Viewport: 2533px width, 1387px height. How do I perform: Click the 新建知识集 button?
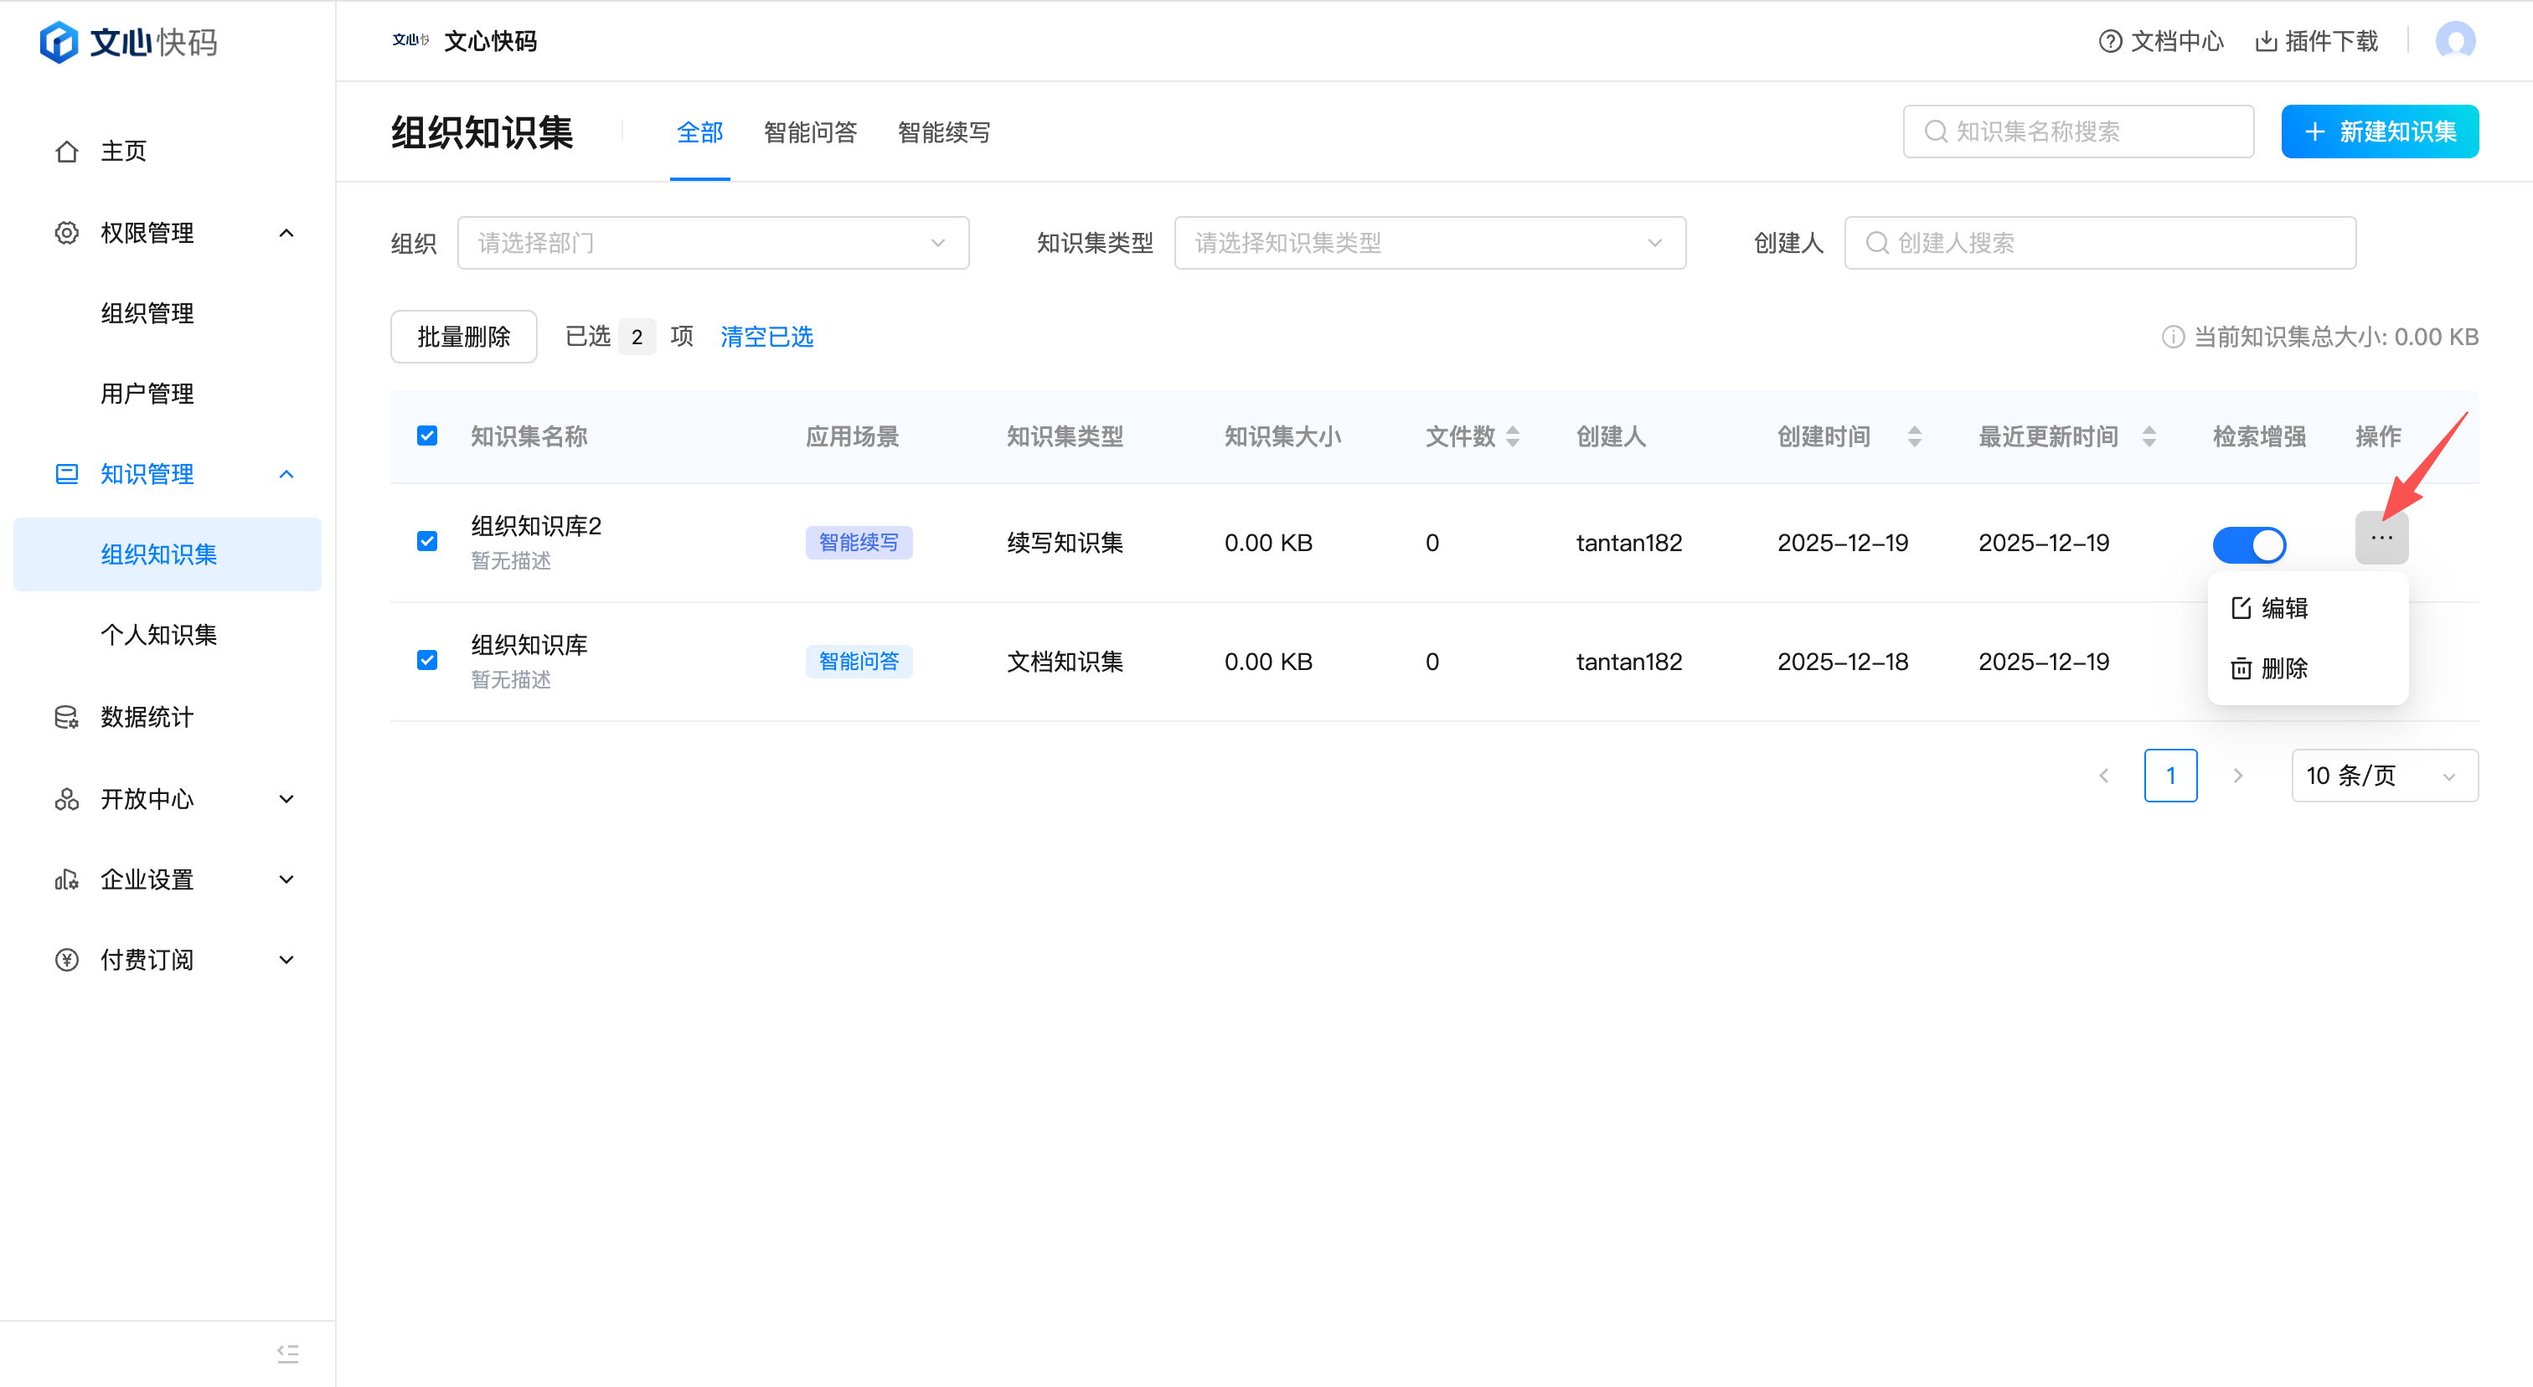point(2379,131)
